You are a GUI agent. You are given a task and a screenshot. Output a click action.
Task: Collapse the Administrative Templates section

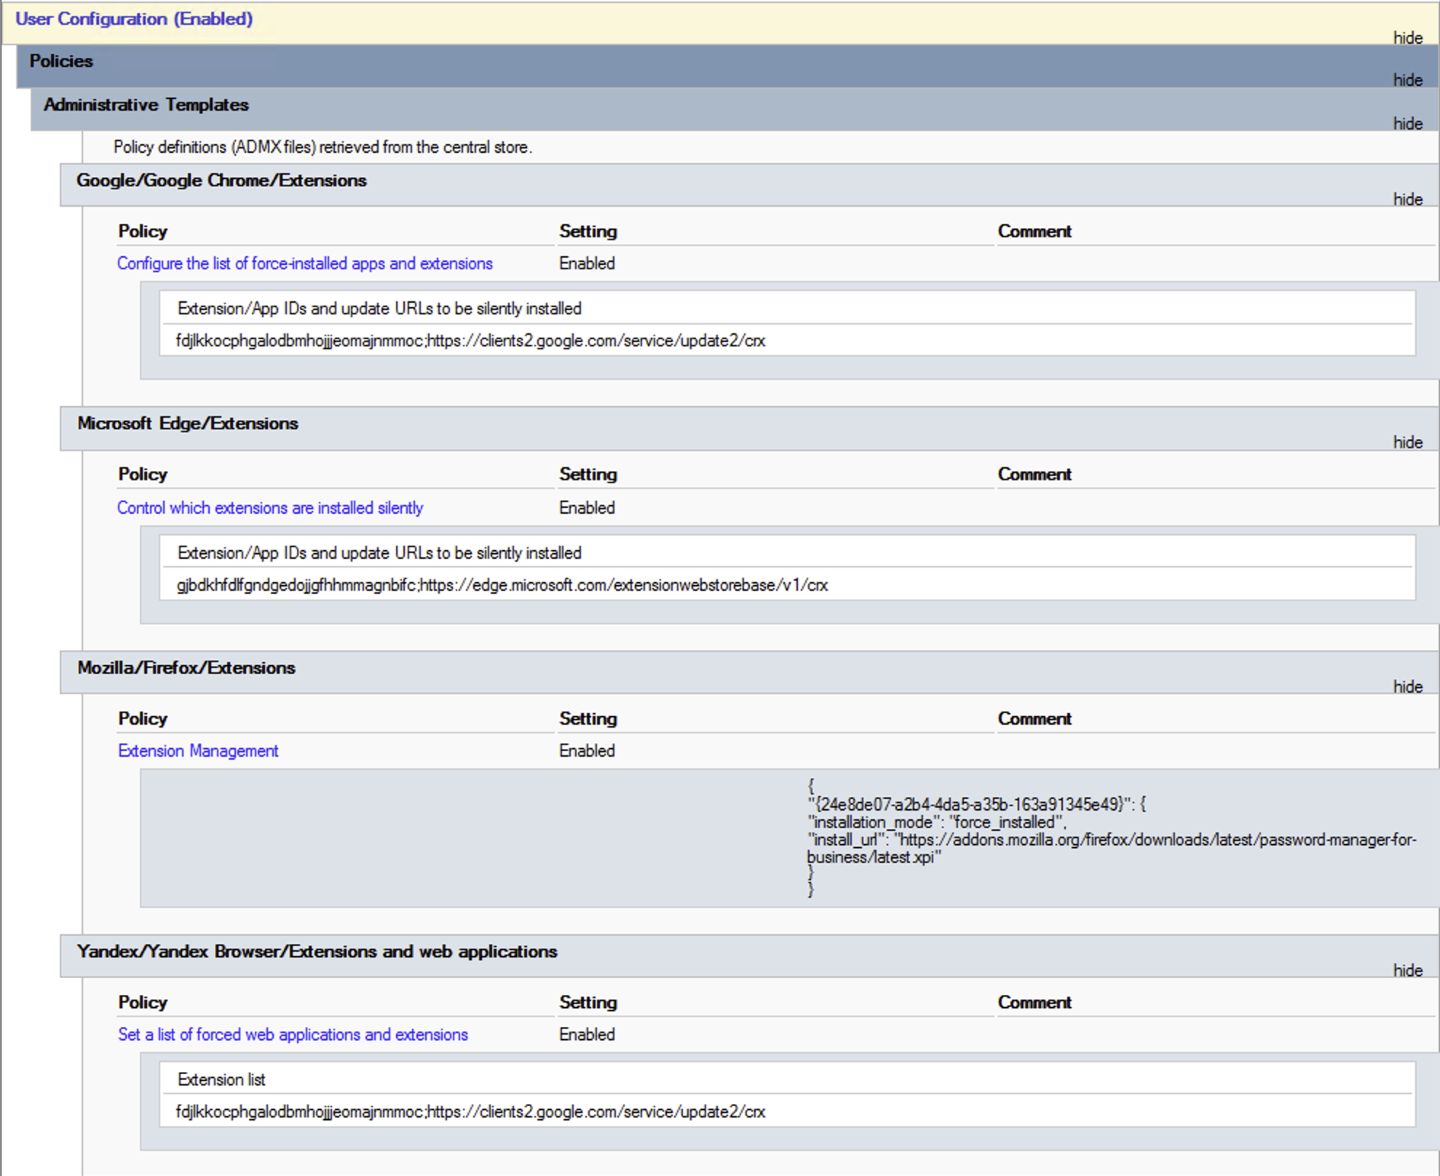[1407, 124]
